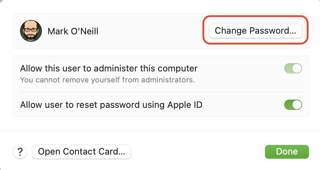Click "Allow user to reset password using Apple ID" label
Screen dimensions: 320x170
coord(111,104)
